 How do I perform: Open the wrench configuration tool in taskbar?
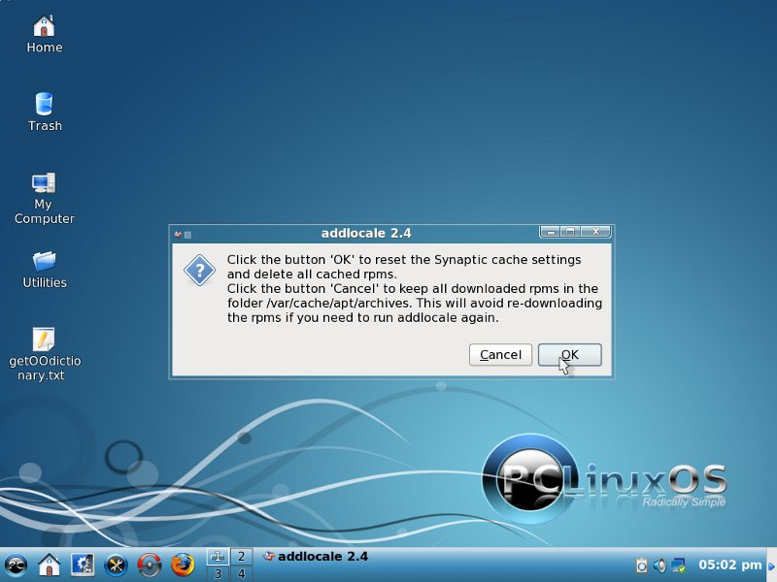click(x=116, y=565)
